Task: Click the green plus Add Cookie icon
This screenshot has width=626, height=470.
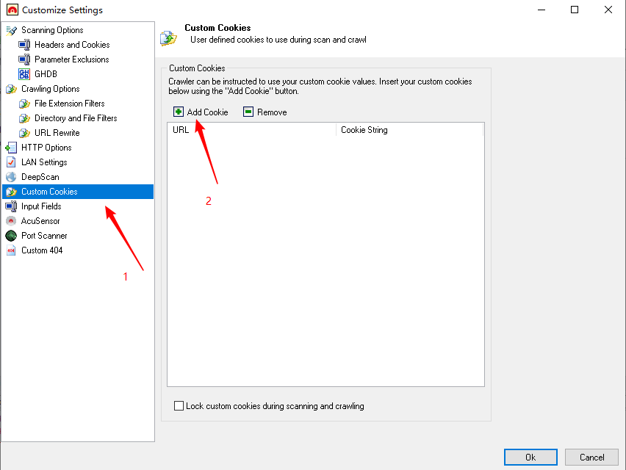Action: point(179,112)
